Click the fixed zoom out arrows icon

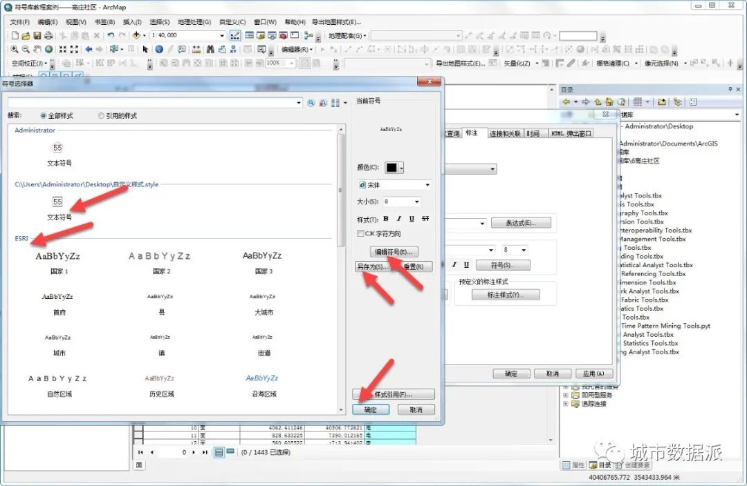(x=74, y=49)
